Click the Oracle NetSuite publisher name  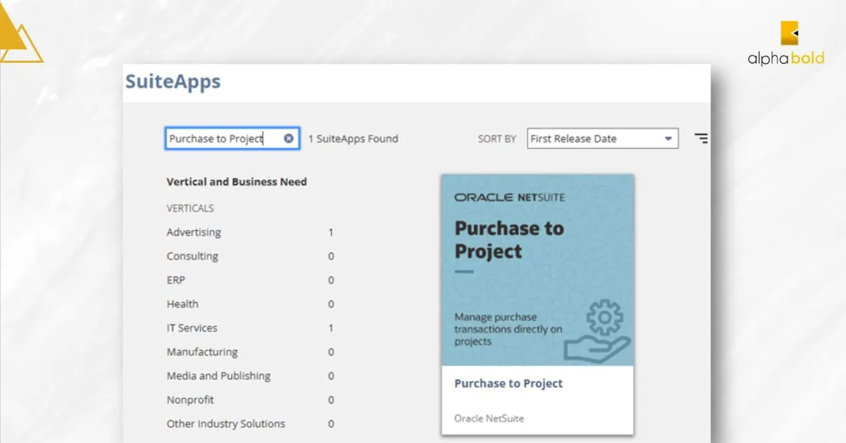(489, 418)
